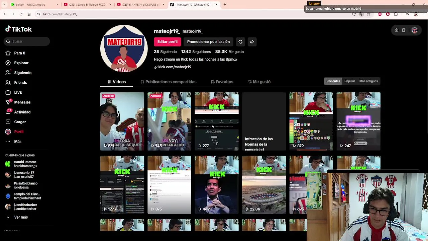The width and height of the screenshot is (428, 241).
Task: Open video with 1273 views
Action: tap(122, 185)
